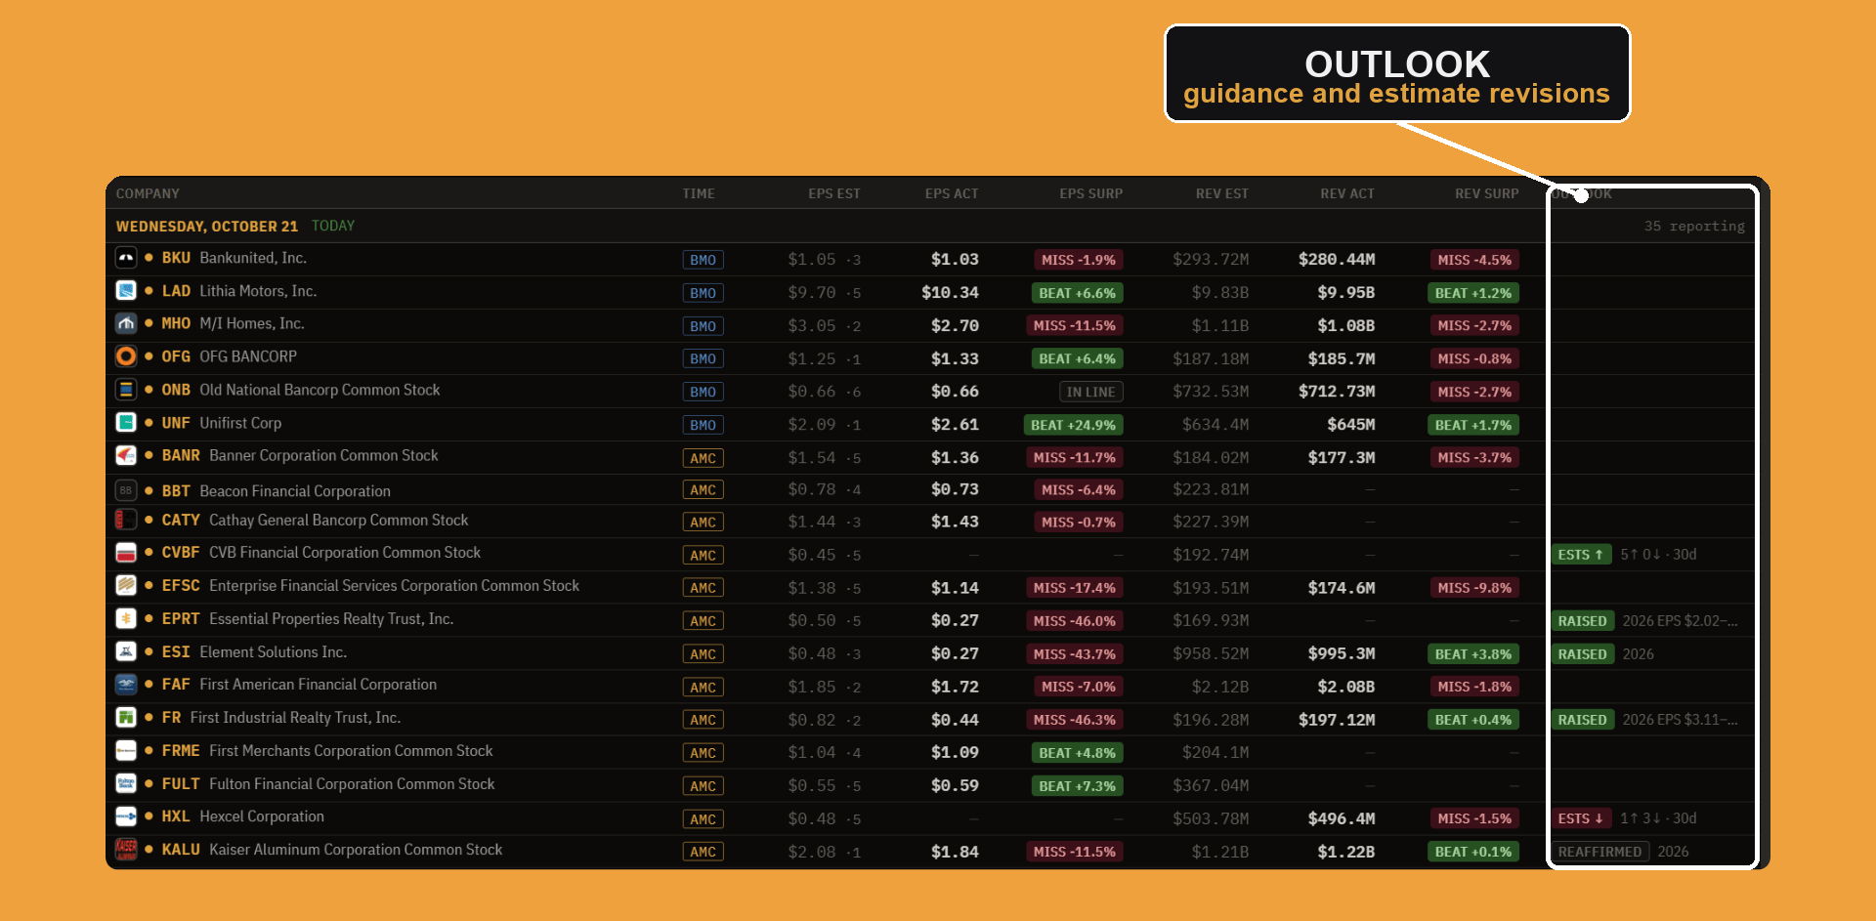Click the Element Solutions logo icon
The image size is (1876, 921).
[x=126, y=651]
